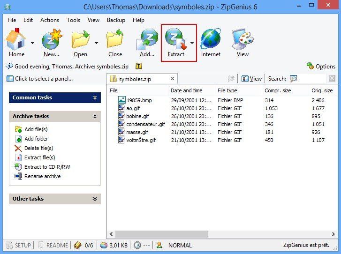The image size is (341, 254).
Task: Click the 0/6 selected files indicator
Action: tap(83, 245)
